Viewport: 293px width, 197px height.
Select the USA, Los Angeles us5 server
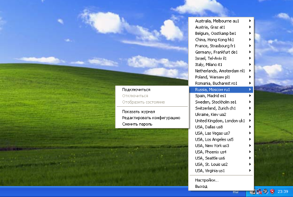(x=221, y=139)
